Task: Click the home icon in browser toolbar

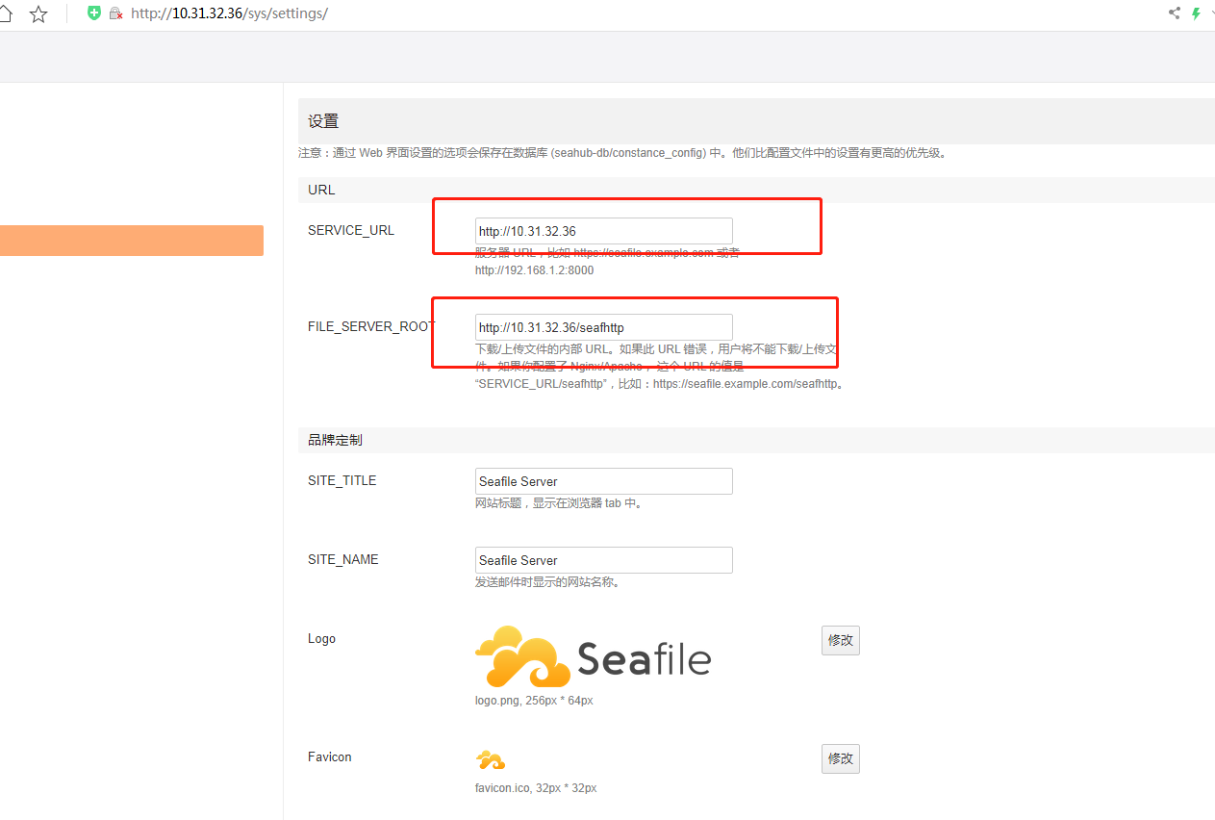Action: [5, 14]
